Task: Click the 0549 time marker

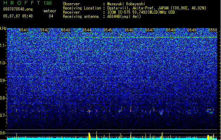Action: pos(192,30)
